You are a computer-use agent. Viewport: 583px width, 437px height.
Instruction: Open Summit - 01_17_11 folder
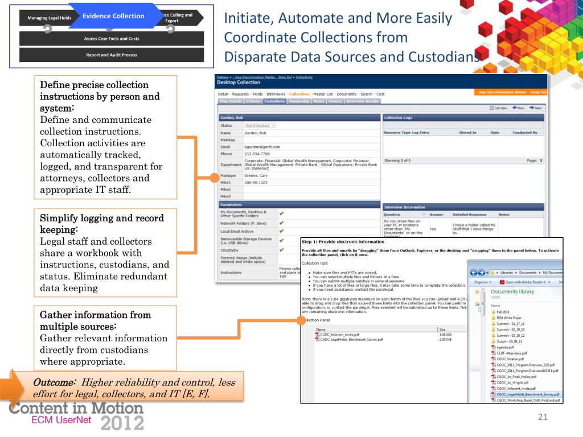[508, 324]
